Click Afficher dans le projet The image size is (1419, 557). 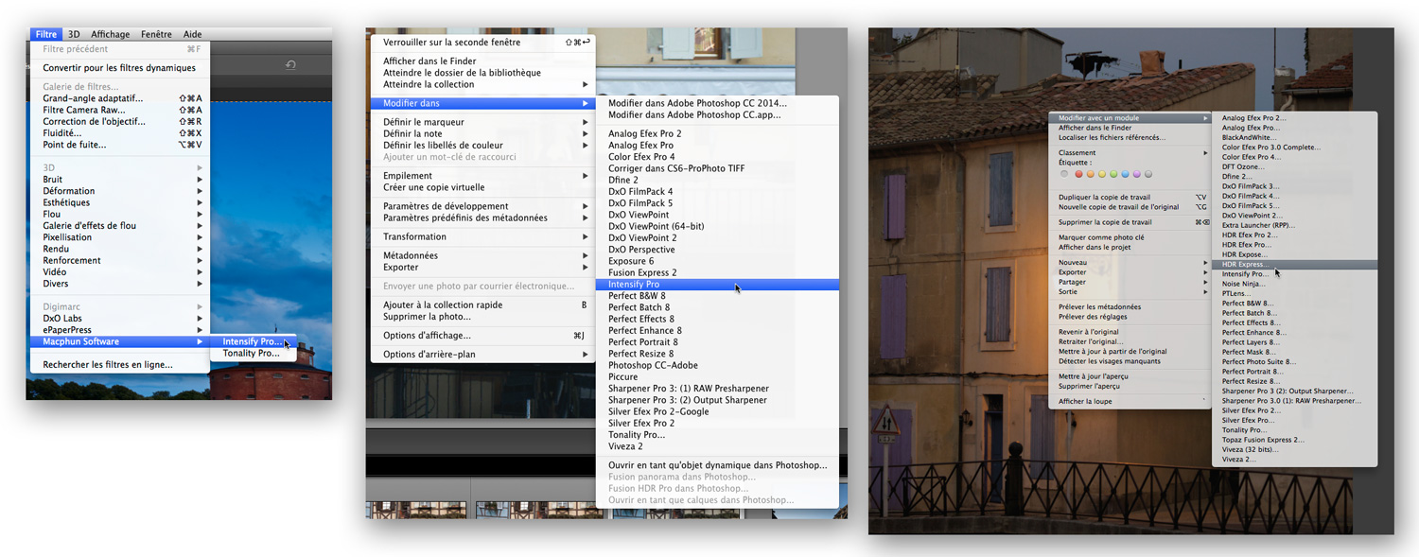point(1130,248)
